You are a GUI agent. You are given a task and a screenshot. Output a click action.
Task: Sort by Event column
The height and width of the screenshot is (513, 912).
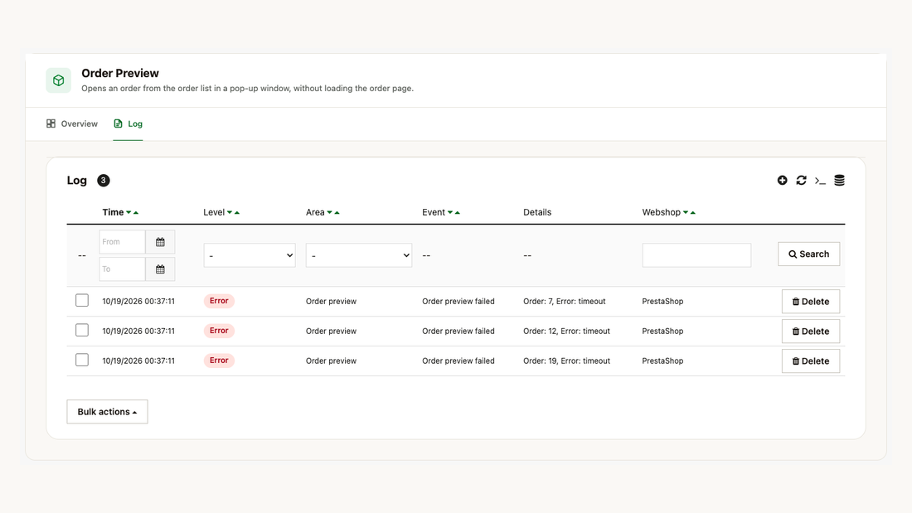(x=441, y=212)
